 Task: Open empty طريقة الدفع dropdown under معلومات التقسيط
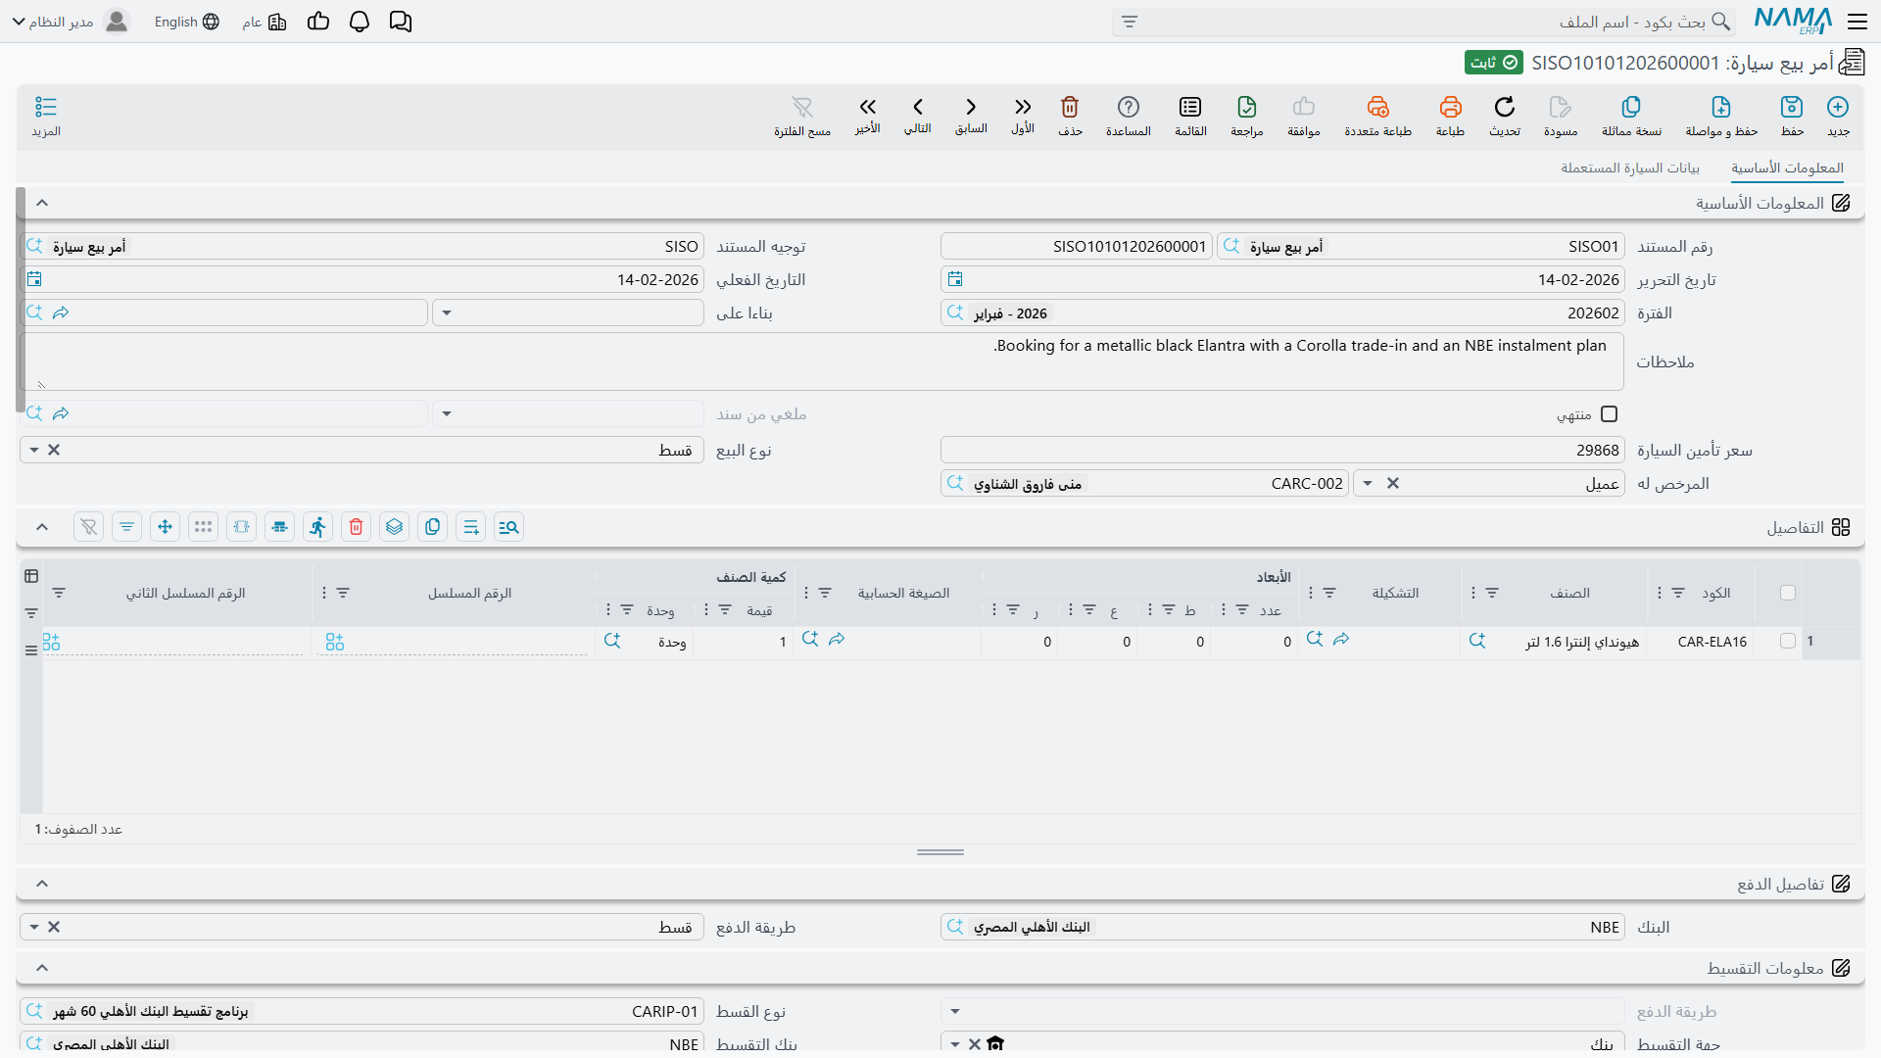(x=955, y=1011)
